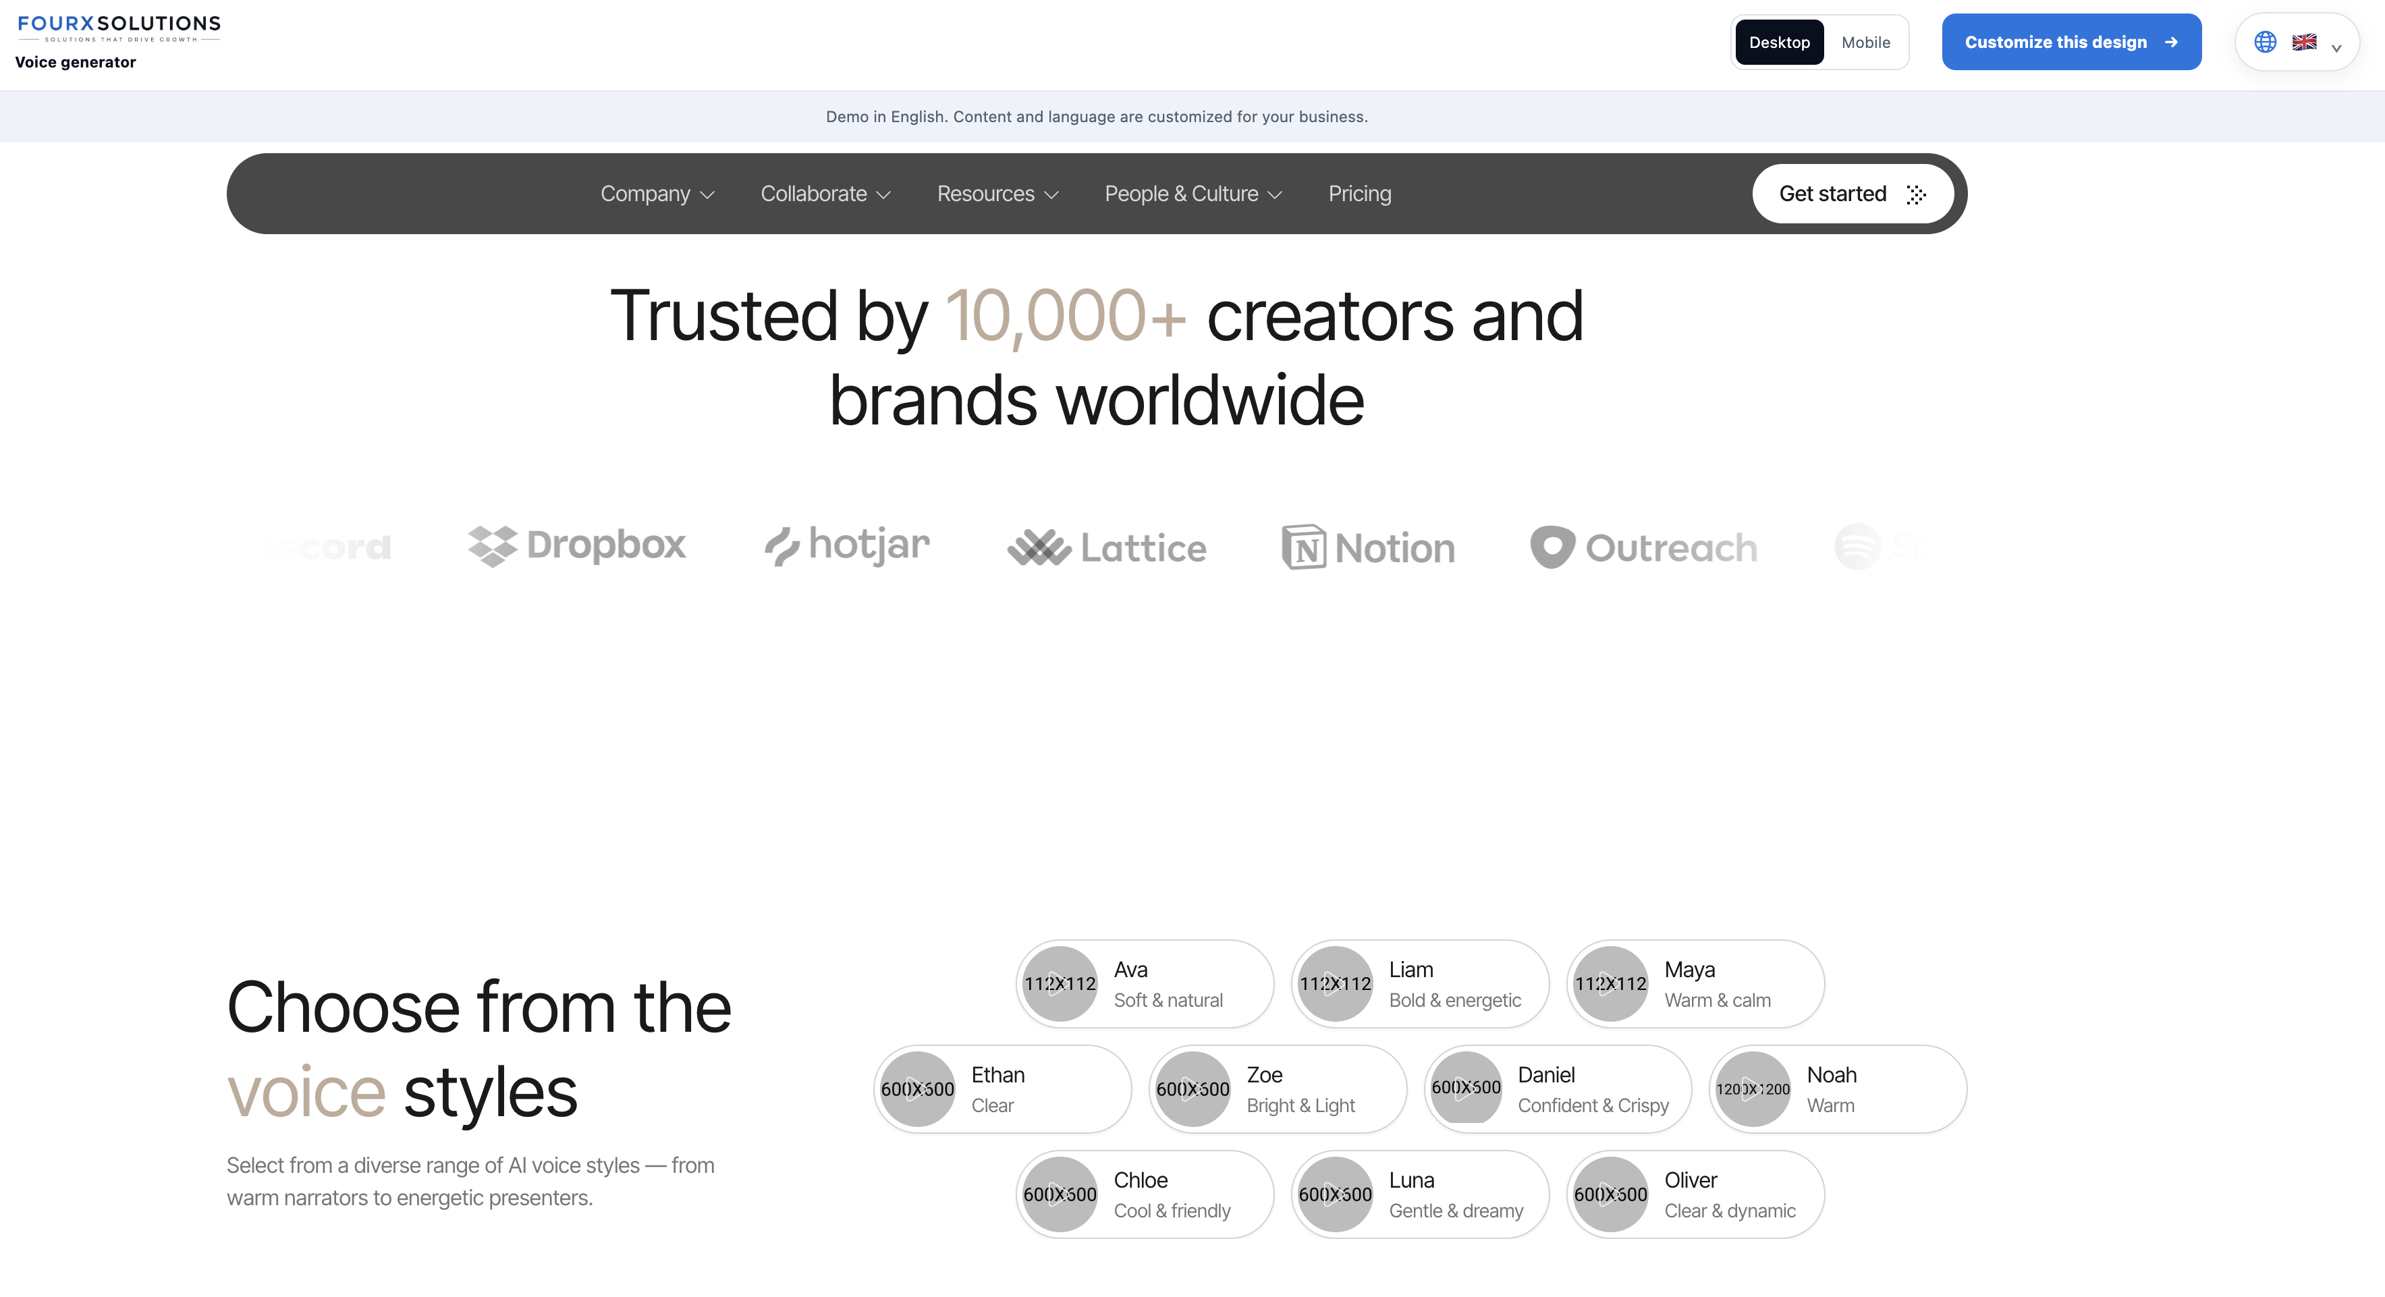The image size is (2385, 1297).
Task: Expand the People & Culture menu
Action: [x=1192, y=194]
